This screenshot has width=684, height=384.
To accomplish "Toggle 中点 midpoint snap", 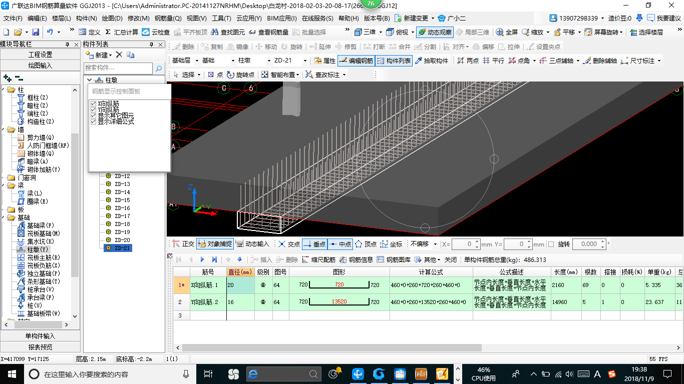I will point(340,244).
